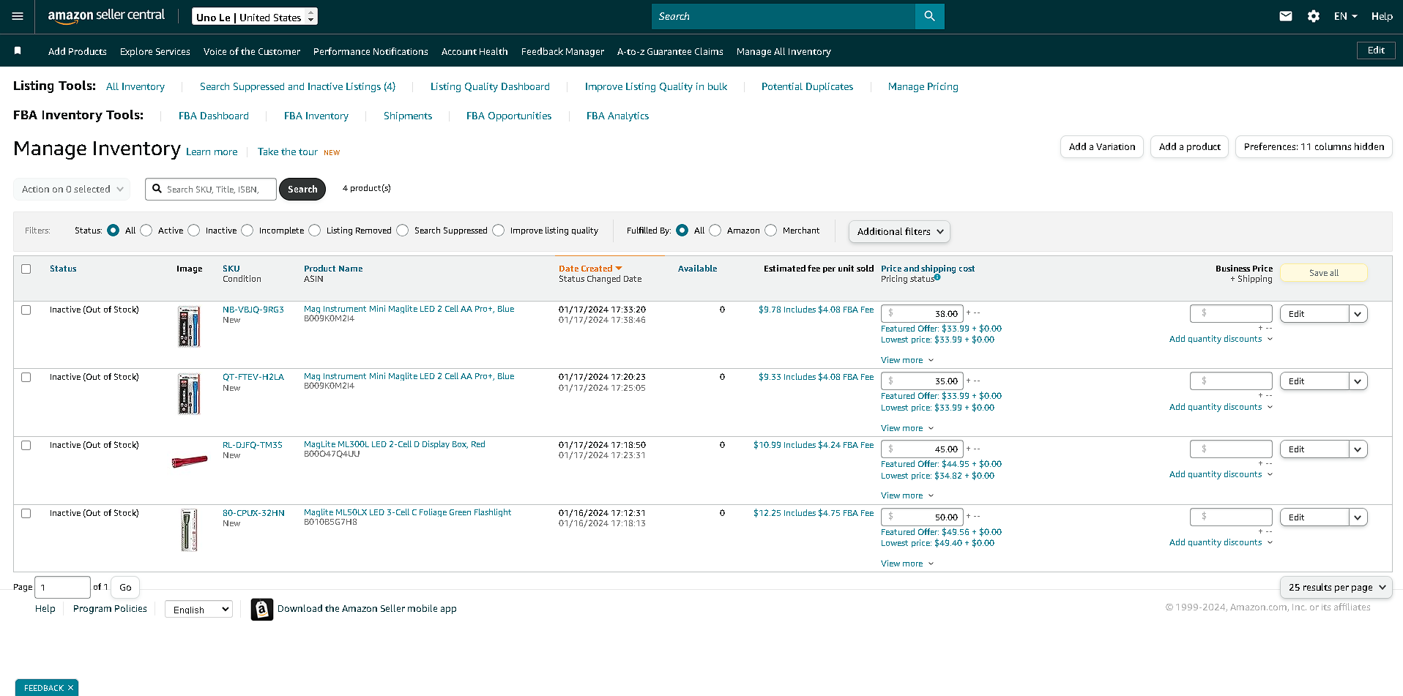
Task: Open Search Suppressed and Inactive Listings (4)
Action: tap(297, 86)
